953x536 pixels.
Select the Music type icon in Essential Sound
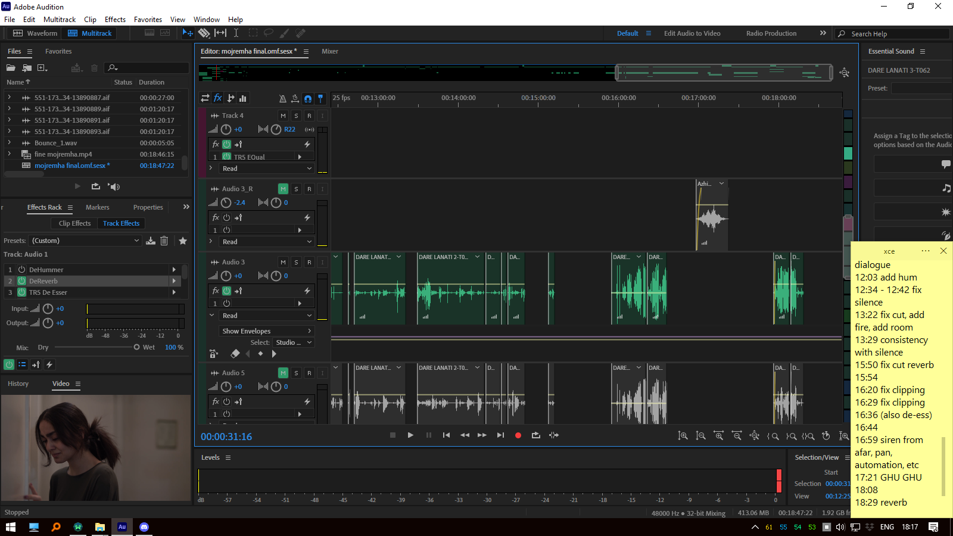pyautogui.click(x=946, y=188)
